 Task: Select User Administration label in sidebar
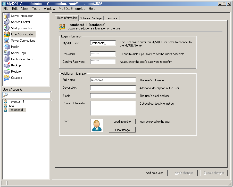tap(23, 34)
